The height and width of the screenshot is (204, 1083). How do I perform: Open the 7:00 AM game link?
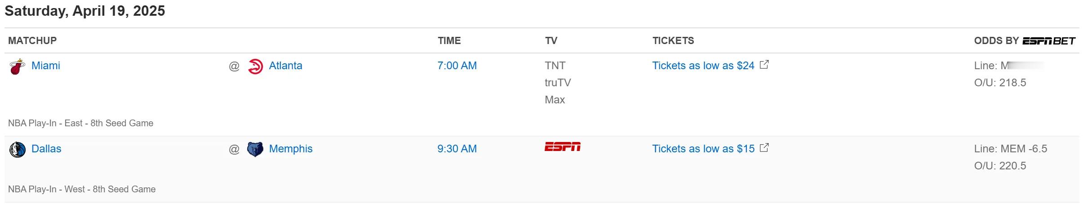pyautogui.click(x=457, y=66)
